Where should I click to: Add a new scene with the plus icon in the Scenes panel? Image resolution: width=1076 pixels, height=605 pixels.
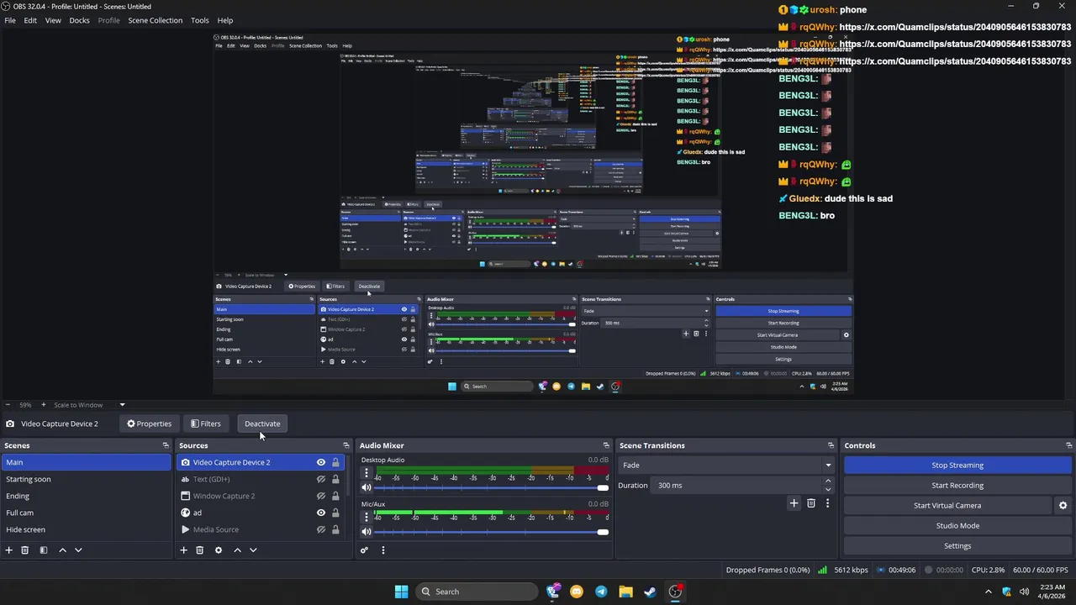click(9, 550)
